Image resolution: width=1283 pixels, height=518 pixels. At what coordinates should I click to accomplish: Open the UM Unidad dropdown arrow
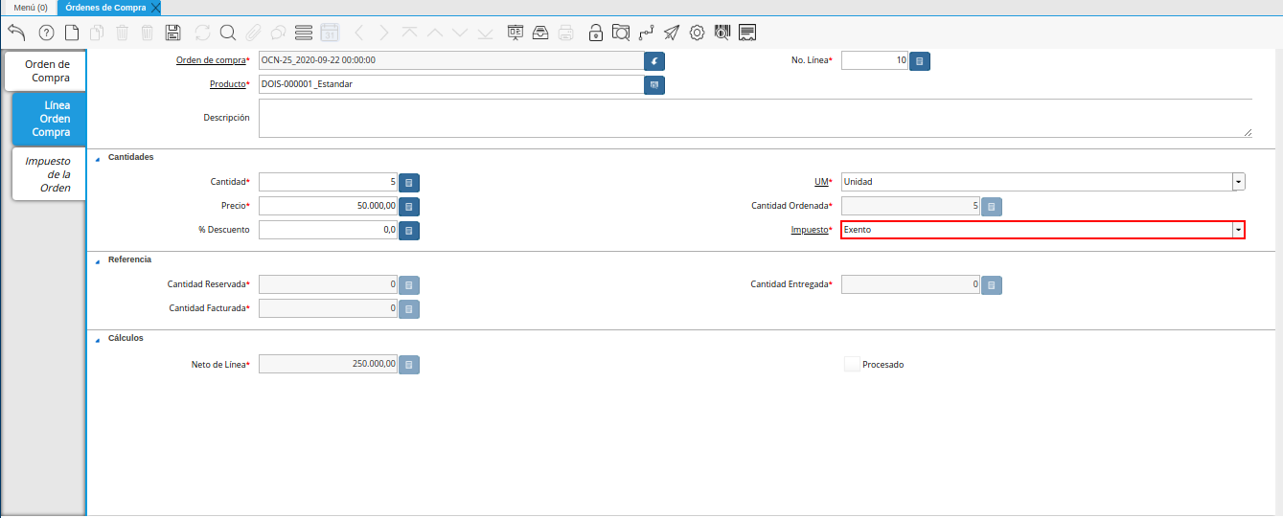click(x=1238, y=181)
